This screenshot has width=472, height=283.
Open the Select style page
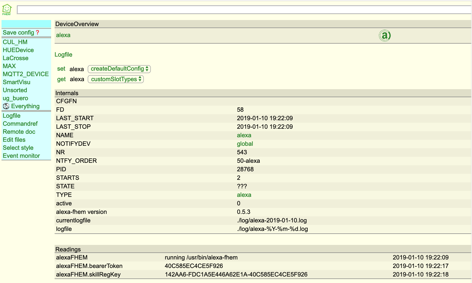coord(18,148)
